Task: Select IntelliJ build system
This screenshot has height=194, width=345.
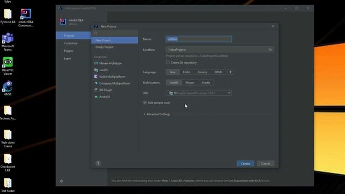Action: [x=174, y=82]
